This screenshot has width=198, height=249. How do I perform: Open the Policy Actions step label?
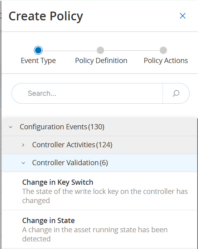(166, 61)
